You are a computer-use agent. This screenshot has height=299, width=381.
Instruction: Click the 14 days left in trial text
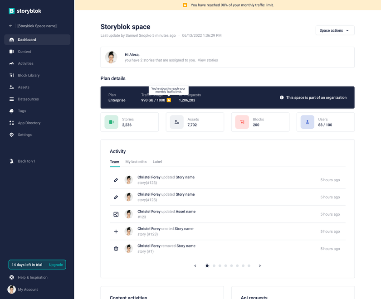27,265
